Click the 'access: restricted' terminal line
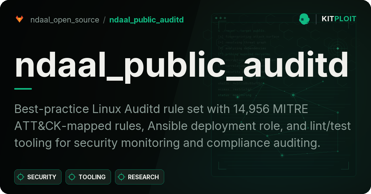The image size is (371, 194). coord(235,89)
